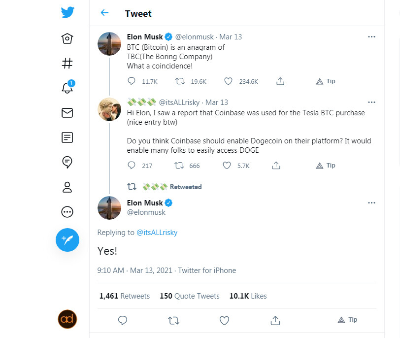Open the Lists panel
Viewport: 400px width, 338px height.
[x=67, y=137]
